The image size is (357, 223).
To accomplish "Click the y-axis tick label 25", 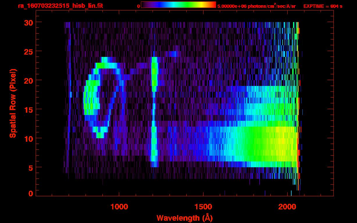I will [28, 51].
